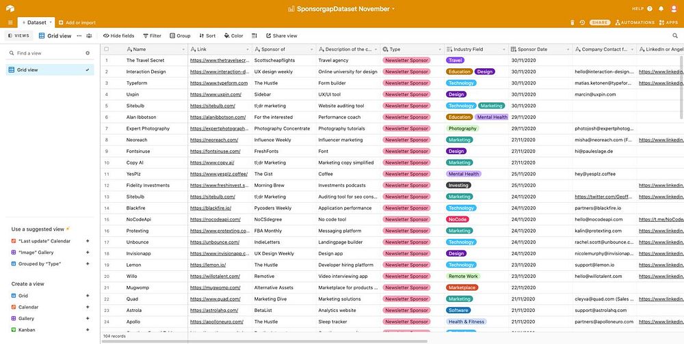Open view settings gear in sidebar

[x=88, y=53]
